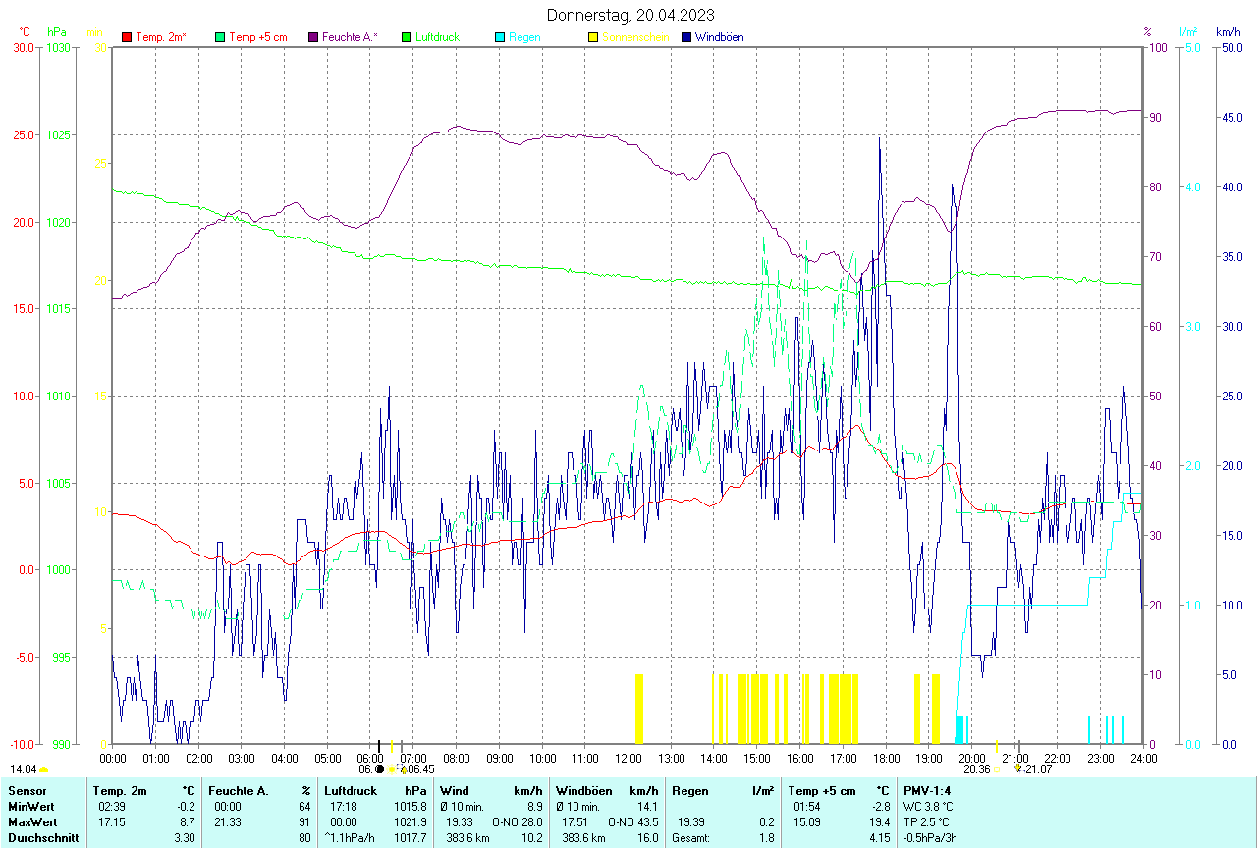The image size is (1257, 848).
Task: Click the 24:00 label on time axis
Action: point(1143,758)
